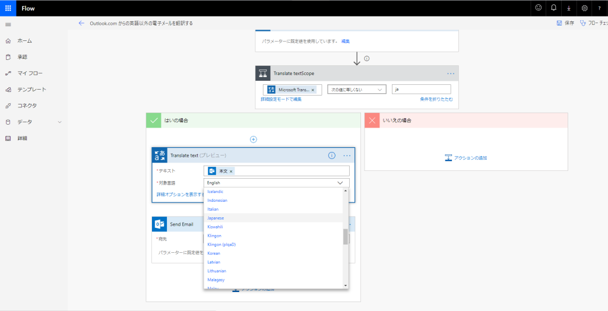Click the smiley feedback icon
This screenshot has width=608, height=311.
538,8
